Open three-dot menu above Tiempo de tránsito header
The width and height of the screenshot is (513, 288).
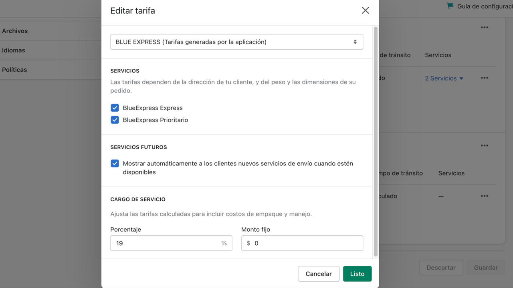tap(485, 146)
